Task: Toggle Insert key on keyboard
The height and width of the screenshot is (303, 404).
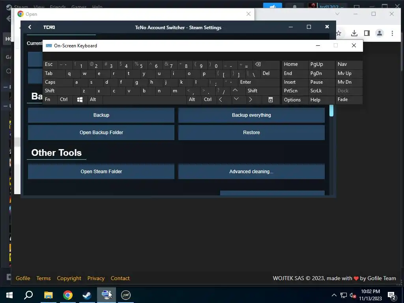Action: click(x=295, y=82)
